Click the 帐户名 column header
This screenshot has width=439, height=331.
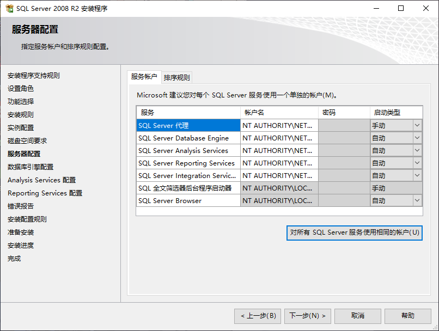click(x=279, y=113)
